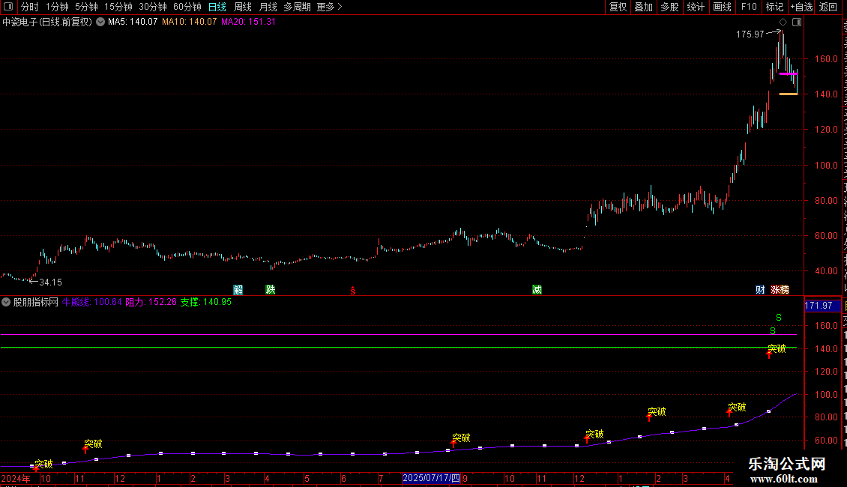Click the purple 阻力 resistance line
Image resolution: width=847 pixels, height=487 pixels.
click(x=399, y=335)
